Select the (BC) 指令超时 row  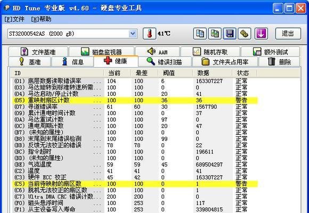pyautogui.click(x=135, y=152)
